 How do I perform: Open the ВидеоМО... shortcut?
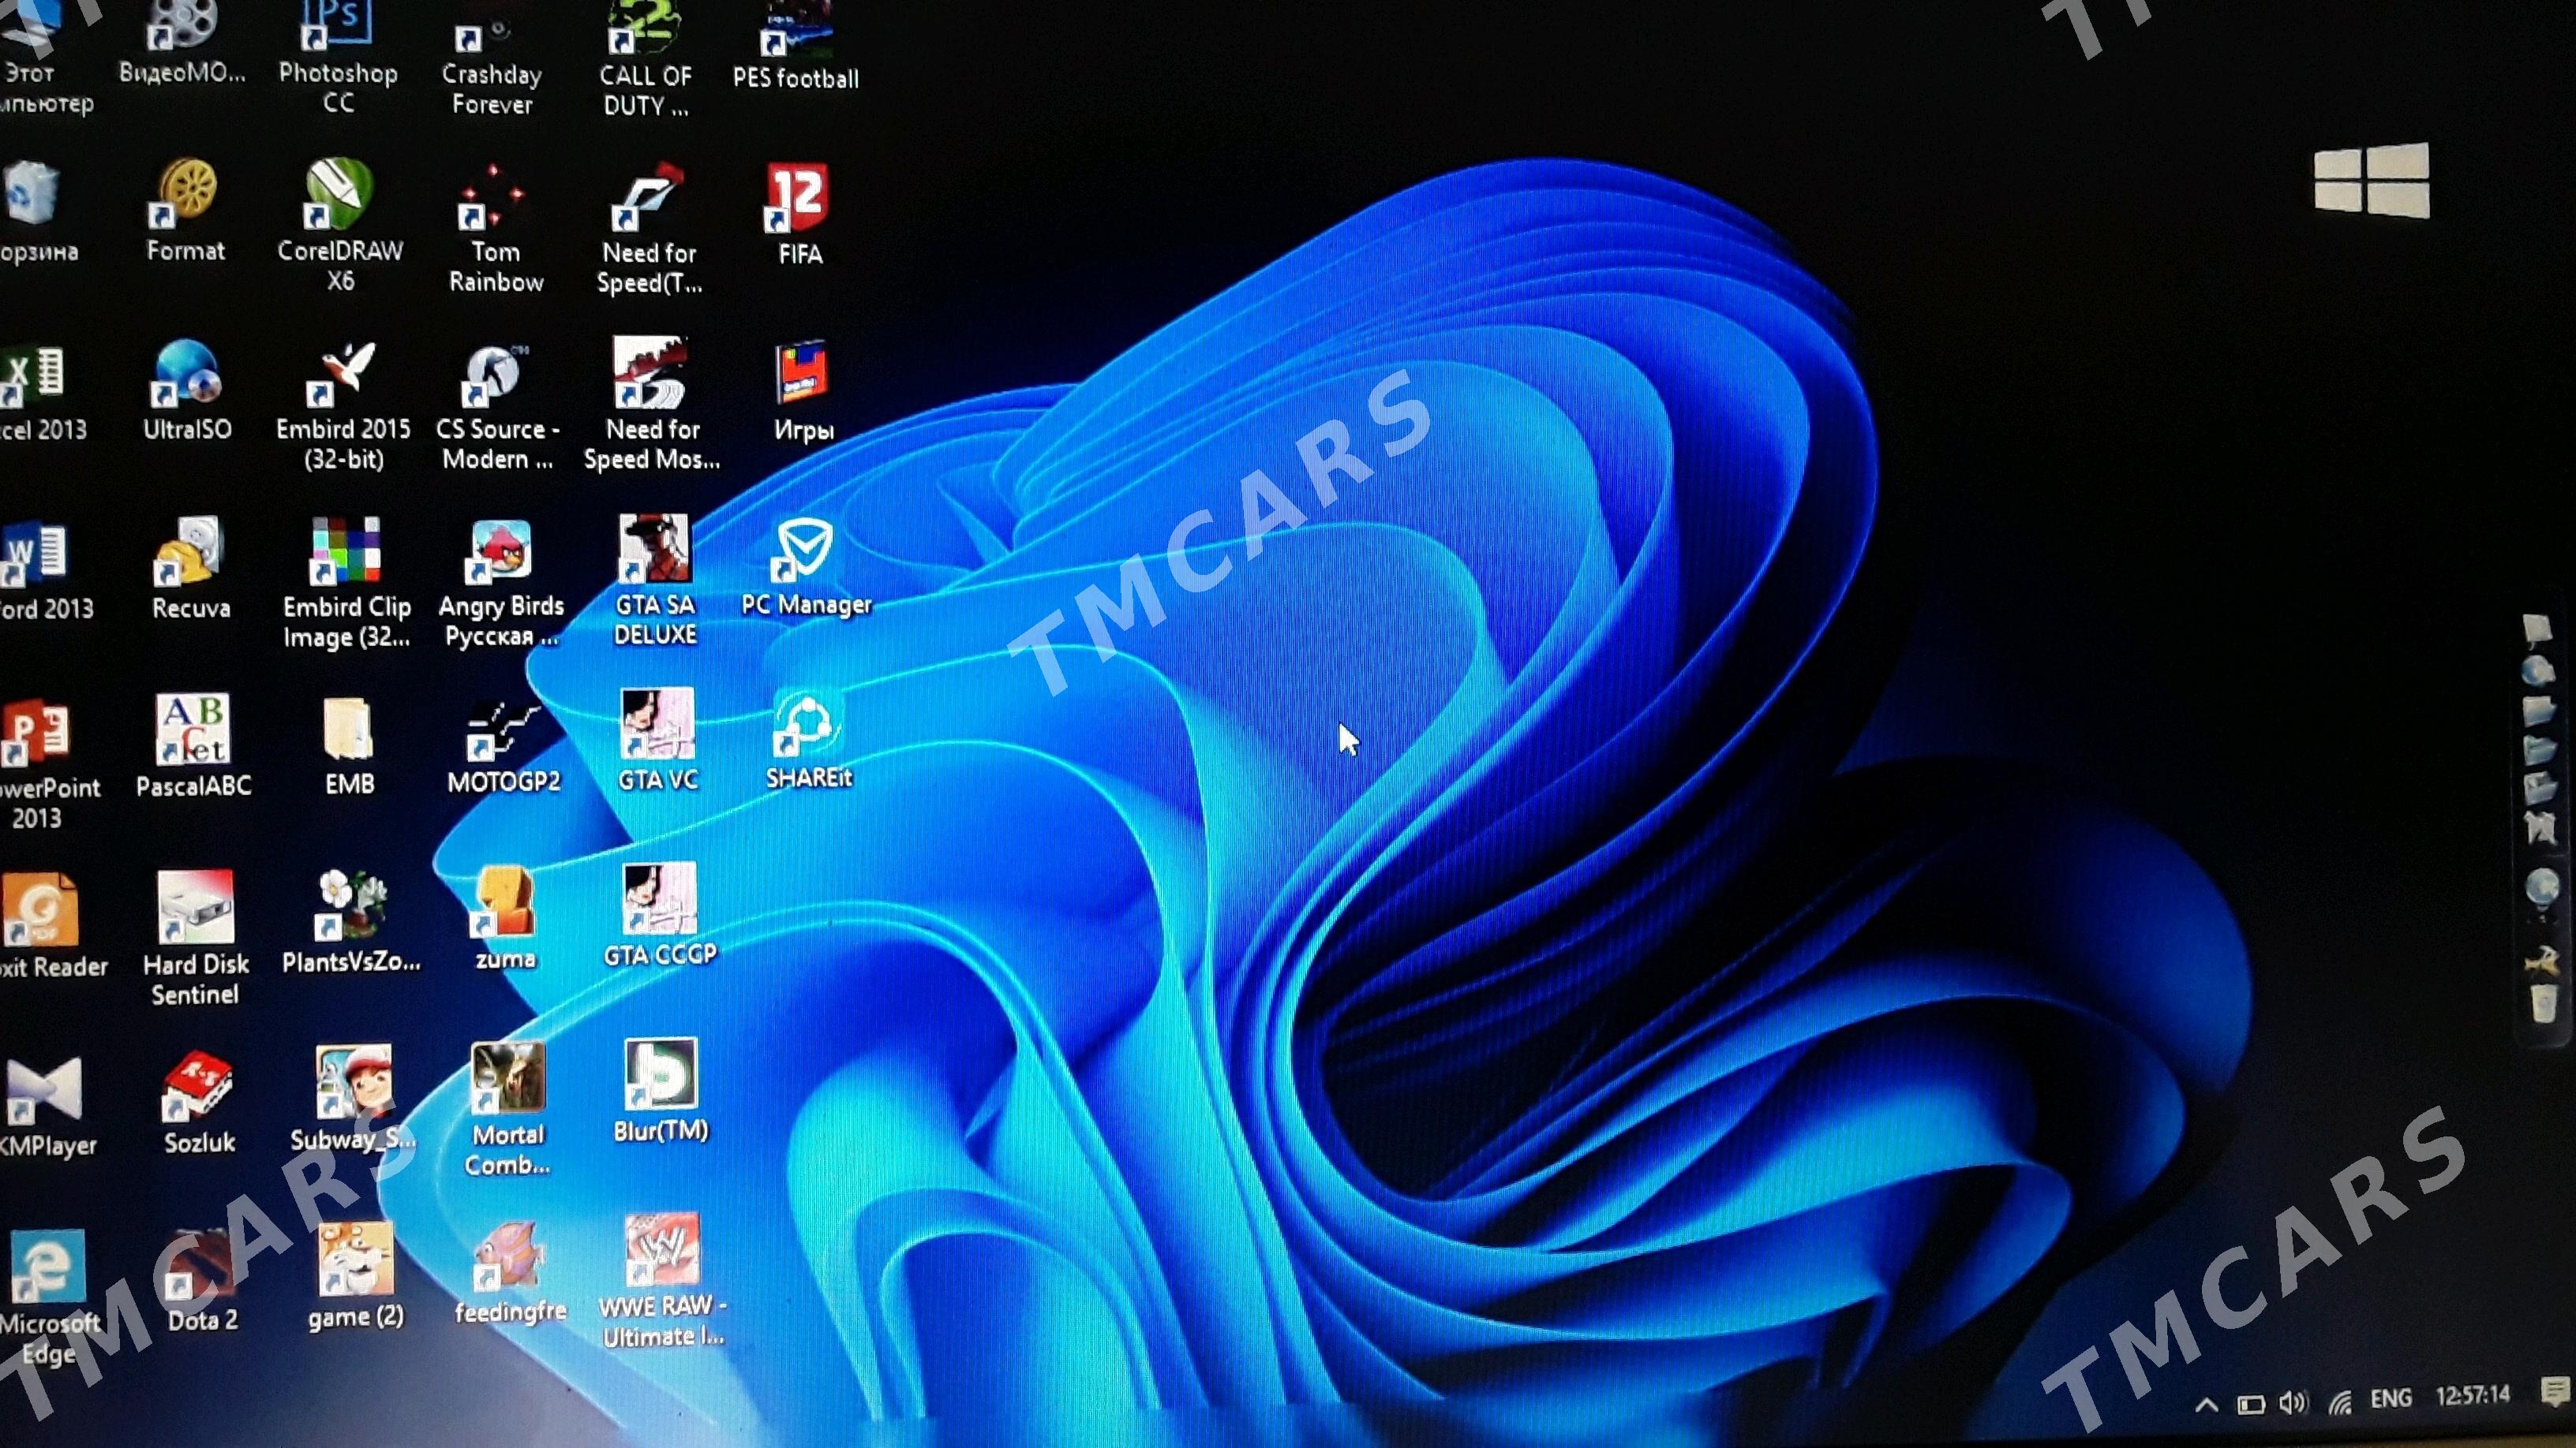coord(182,42)
